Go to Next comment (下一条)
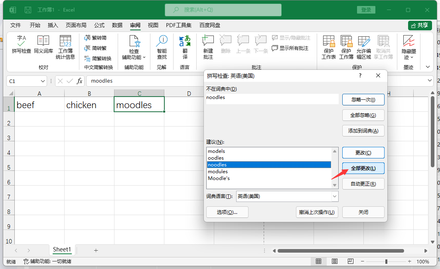Screen dimensions: 440x269 [x=260, y=44]
